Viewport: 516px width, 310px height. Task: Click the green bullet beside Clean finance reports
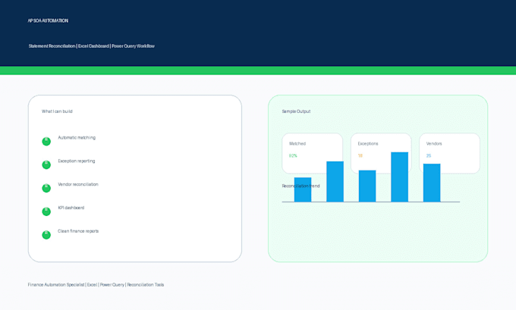46,235
